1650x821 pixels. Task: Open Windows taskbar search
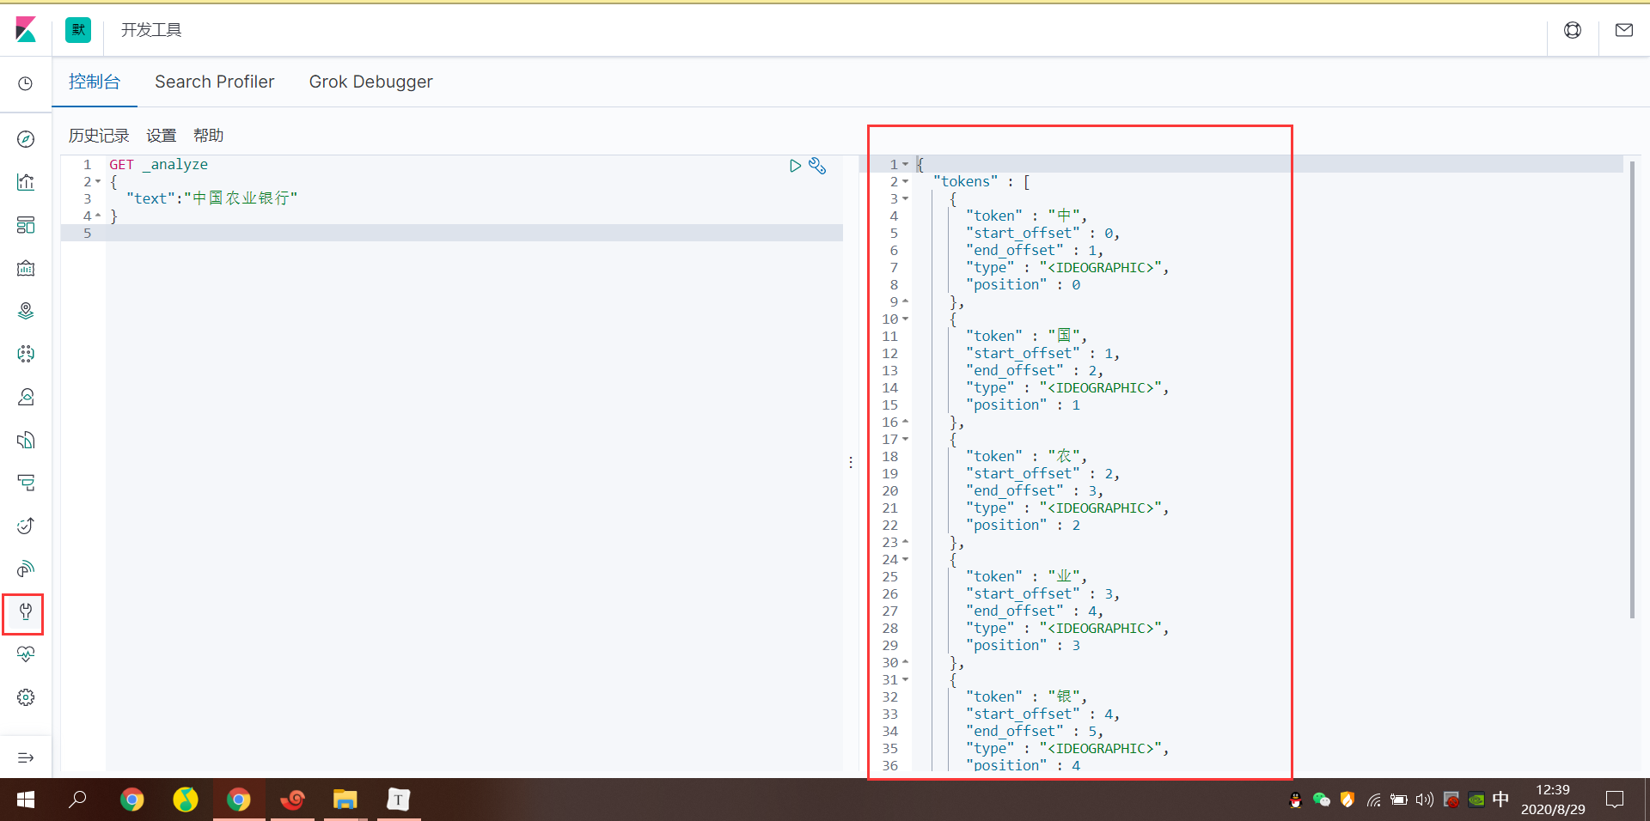click(77, 800)
